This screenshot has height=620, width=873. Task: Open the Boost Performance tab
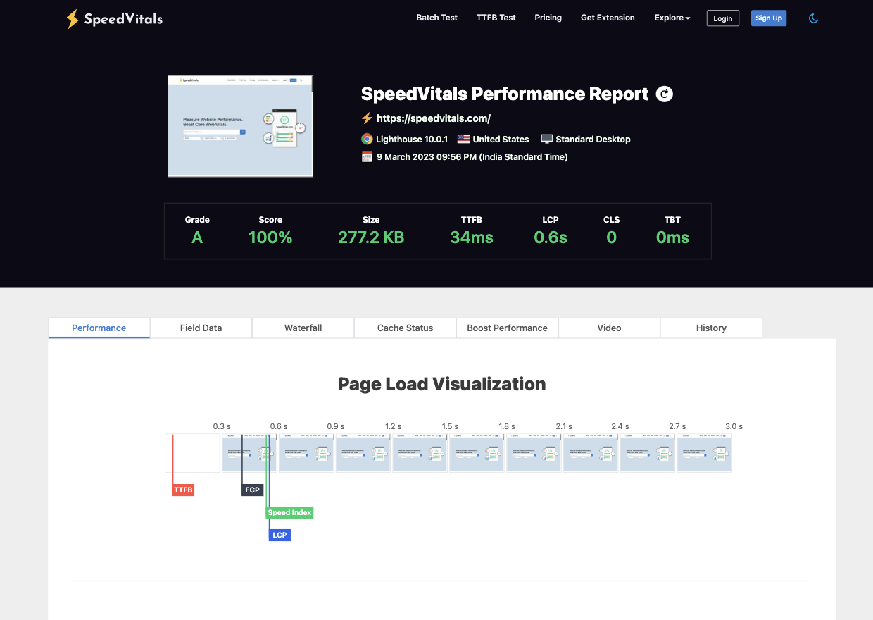[x=508, y=328]
